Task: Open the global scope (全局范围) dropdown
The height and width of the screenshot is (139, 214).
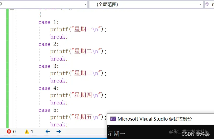Action: pos(146,5)
